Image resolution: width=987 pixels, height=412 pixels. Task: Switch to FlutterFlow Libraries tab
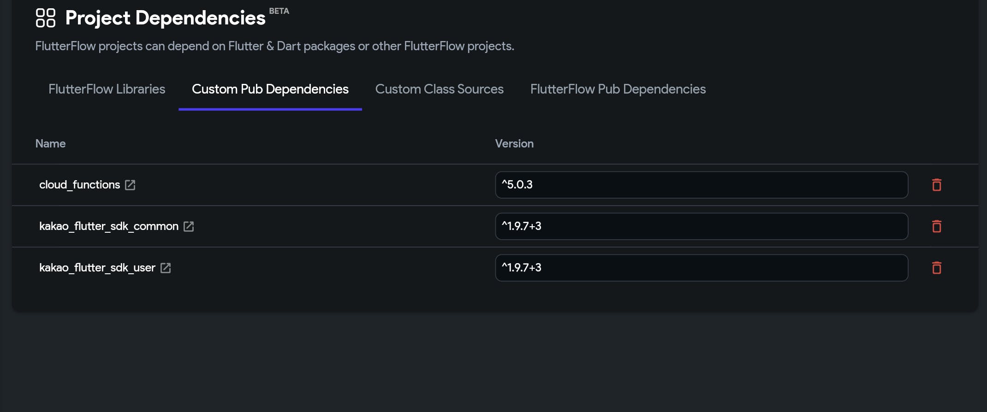pyautogui.click(x=107, y=89)
